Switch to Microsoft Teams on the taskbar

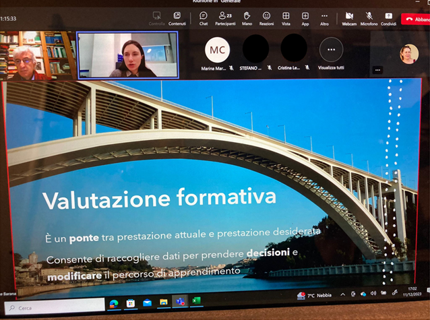[x=180, y=301]
